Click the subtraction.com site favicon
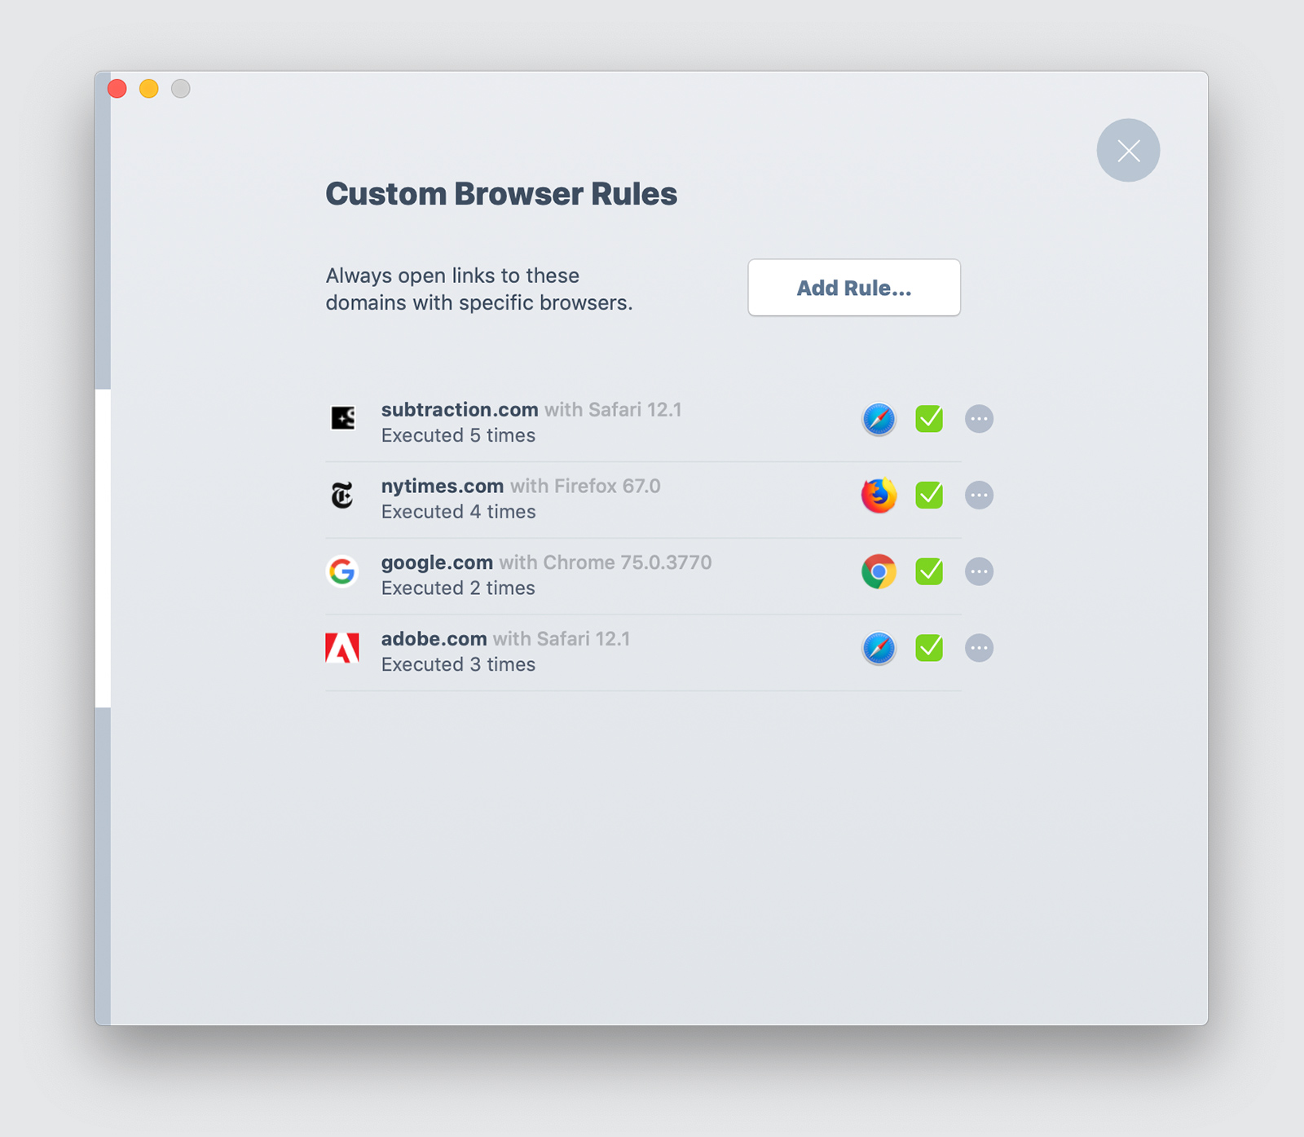This screenshot has width=1304, height=1137. (x=343, y=419)
